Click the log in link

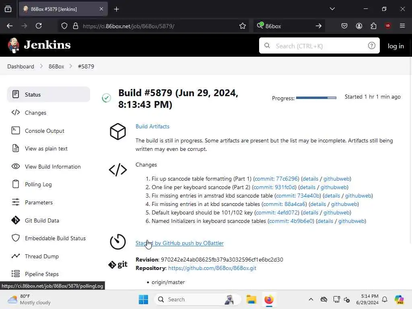pyautogui.click(x=396, y=46)
